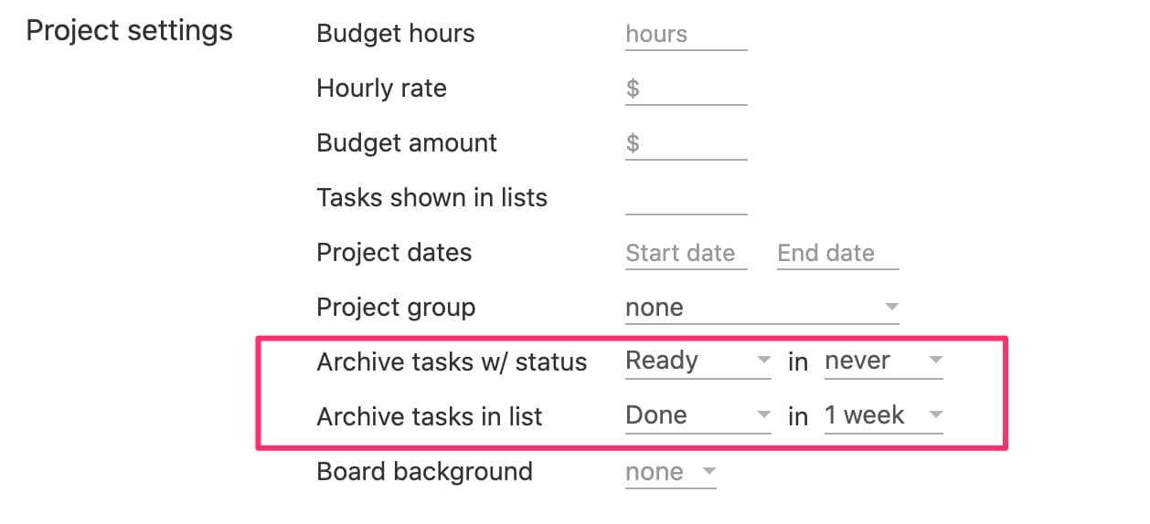Image resolution: width=1150 pixels, height=524 pixels.
Task: Click the Budget hours label text
Action: 396,34
